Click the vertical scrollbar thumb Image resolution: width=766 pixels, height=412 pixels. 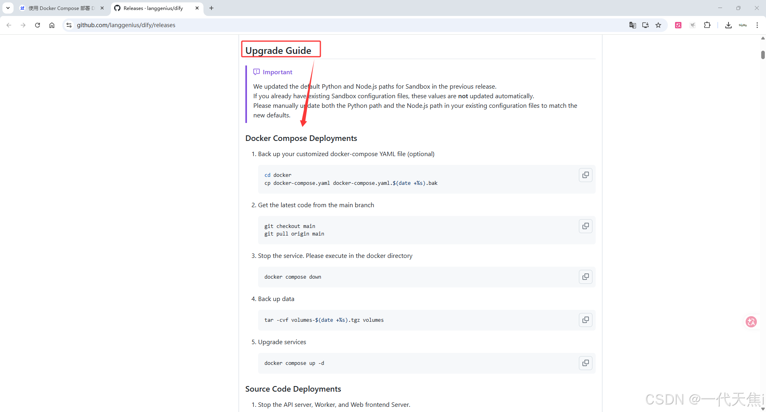pyautogui.click(x=763, y=55)
